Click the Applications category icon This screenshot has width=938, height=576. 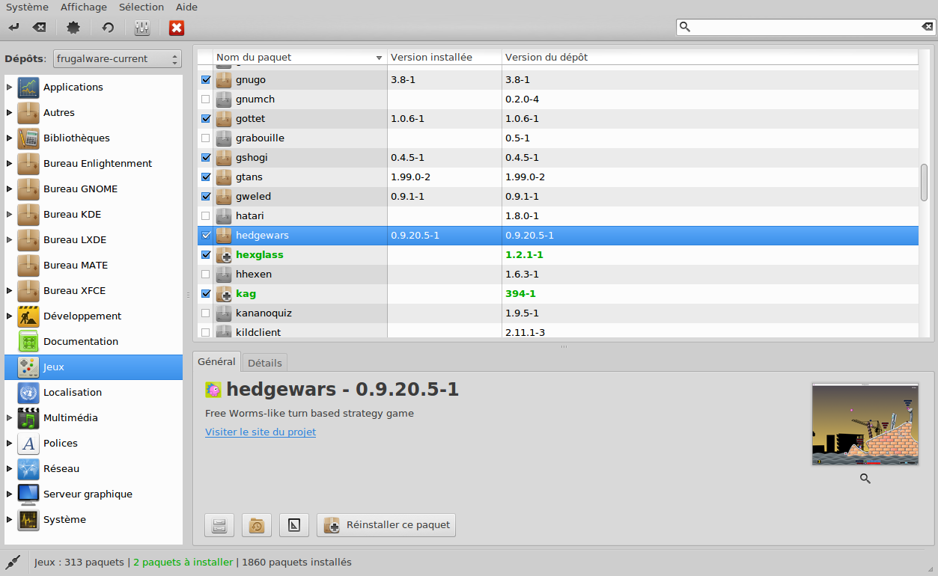[28, 88]
